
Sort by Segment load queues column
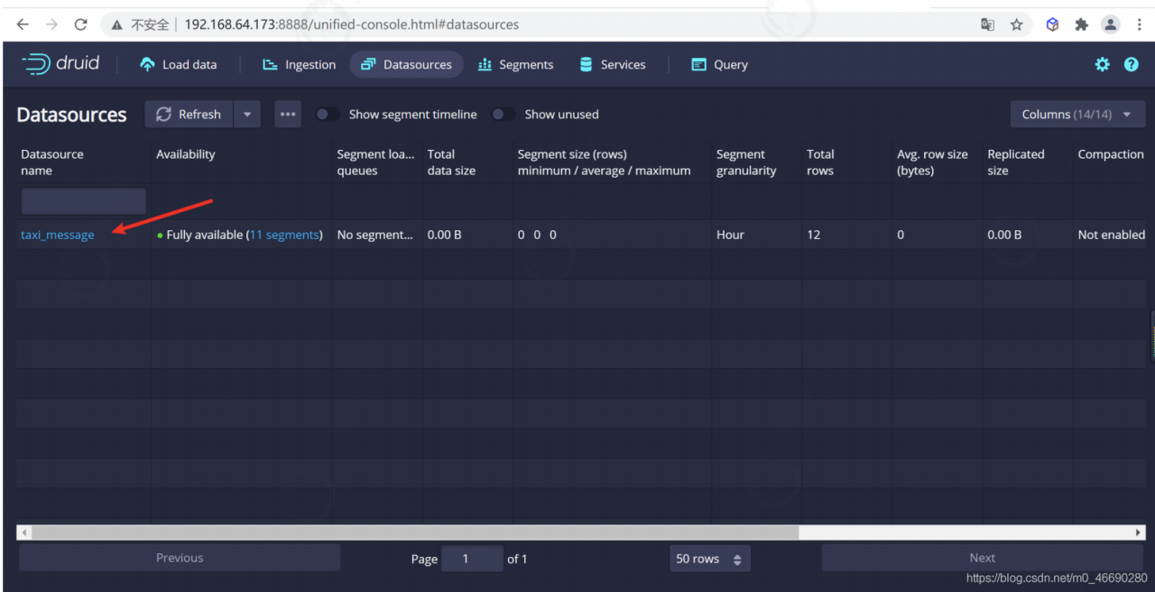pyautogui.click(x=376, y=162)
